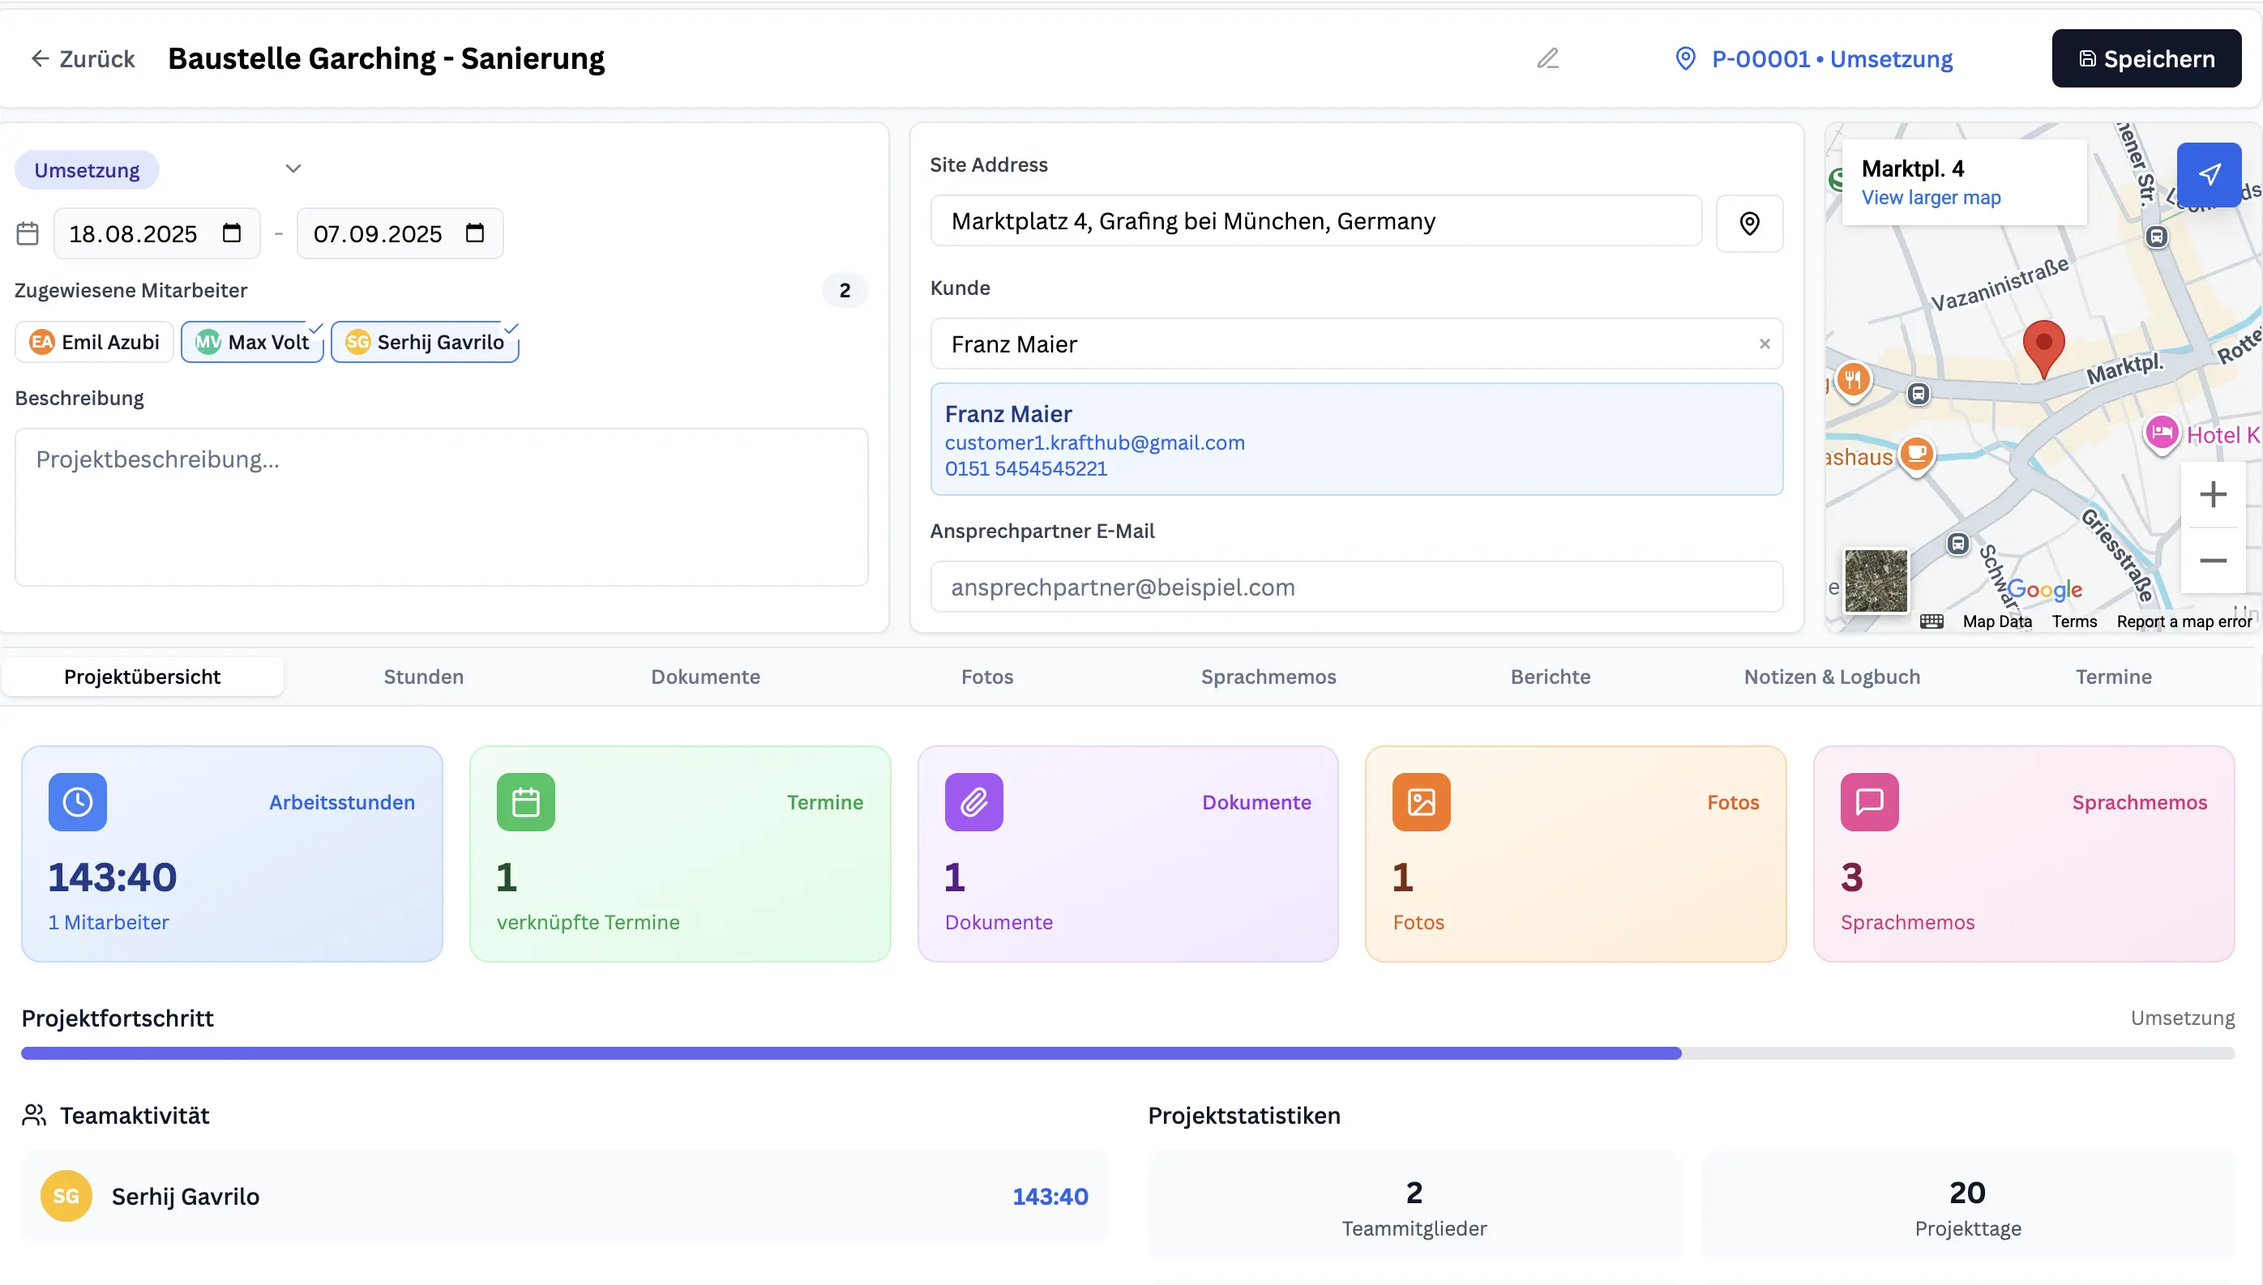Screen dimensions: 2263x1285
Task: Select the pencil edit icon near project title
Action: click(1551, 58)
